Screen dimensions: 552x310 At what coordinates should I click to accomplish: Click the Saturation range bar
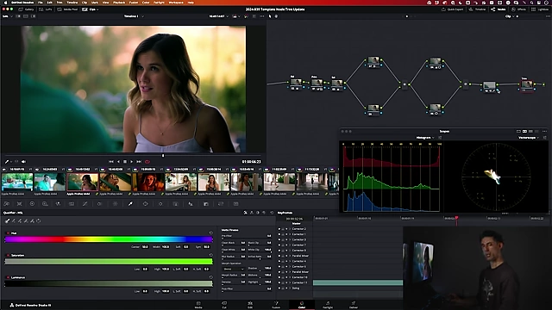[109, 262]
